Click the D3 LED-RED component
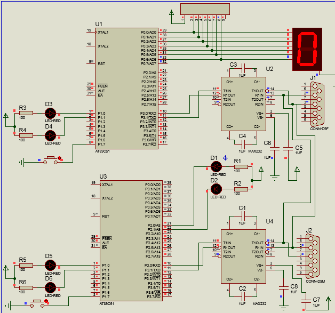335x313 pixels. [50, 113]
